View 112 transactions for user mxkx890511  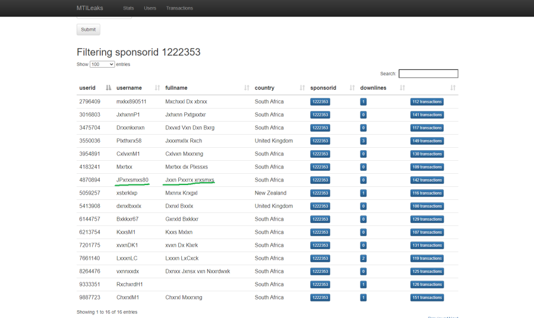coord(426,102)
